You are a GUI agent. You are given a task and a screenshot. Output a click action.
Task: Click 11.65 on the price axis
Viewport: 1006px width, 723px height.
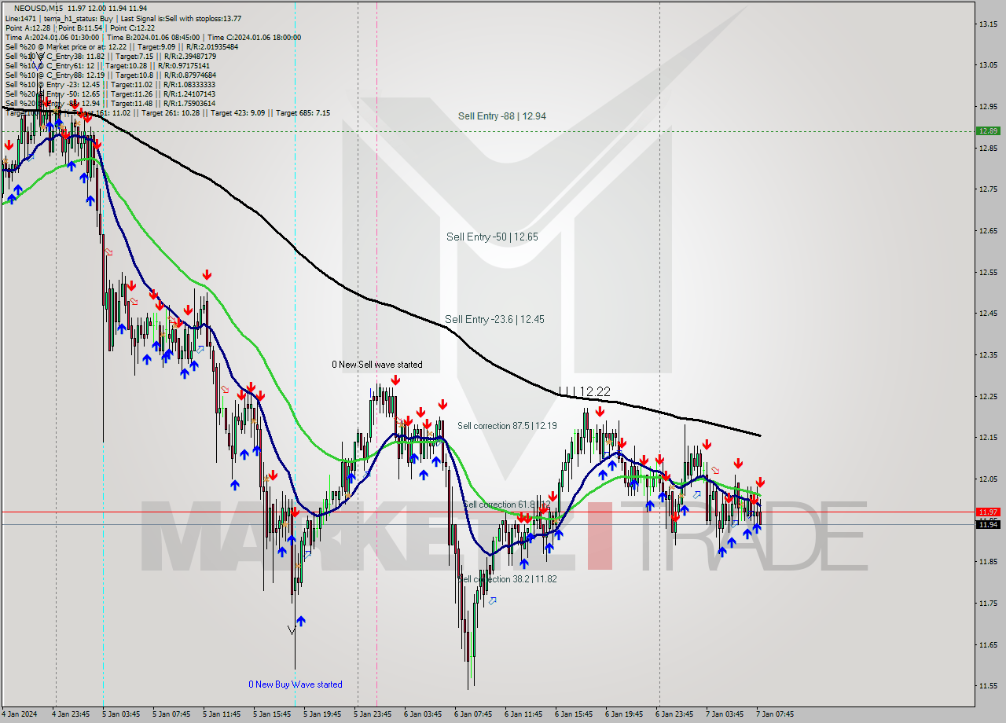(x=988, y=644)
